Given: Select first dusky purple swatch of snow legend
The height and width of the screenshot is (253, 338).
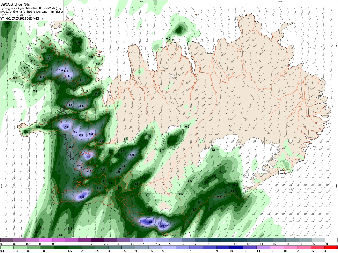Looking at the screenshot, I should click(x=7, y=240).
